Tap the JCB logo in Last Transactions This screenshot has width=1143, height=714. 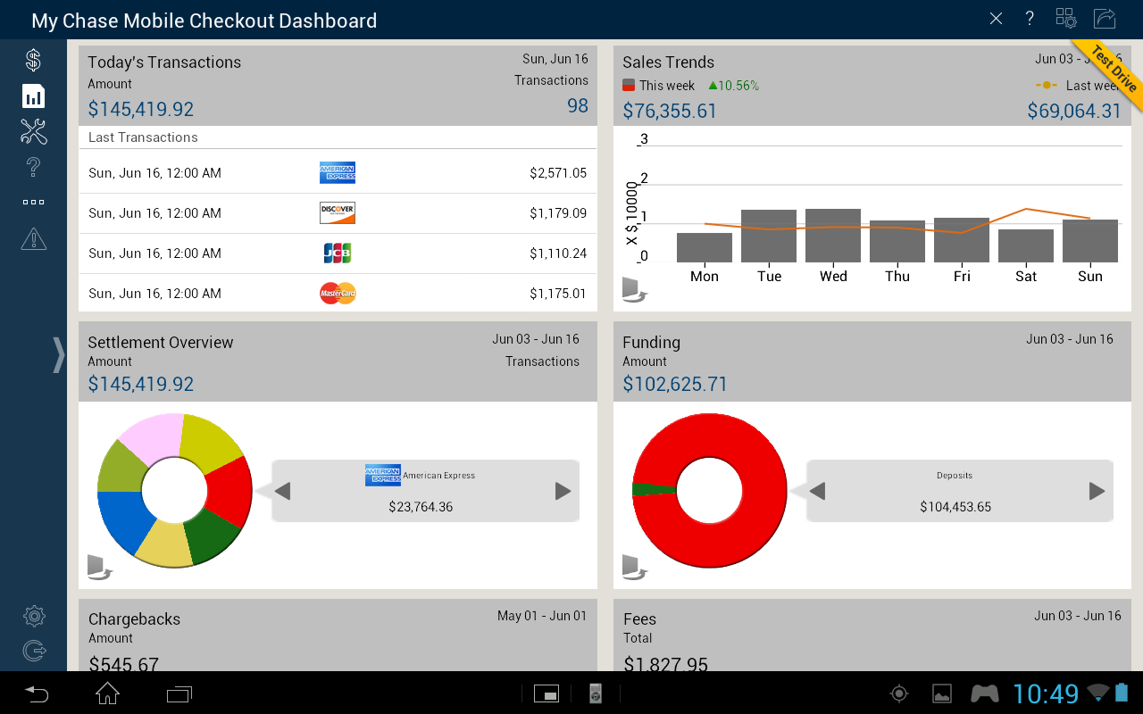click(338, 253)
